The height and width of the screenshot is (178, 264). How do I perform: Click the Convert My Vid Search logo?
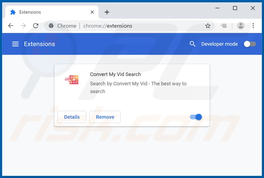coord(72,80)
